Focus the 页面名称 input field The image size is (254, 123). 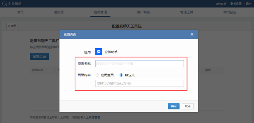coord(139,64)
